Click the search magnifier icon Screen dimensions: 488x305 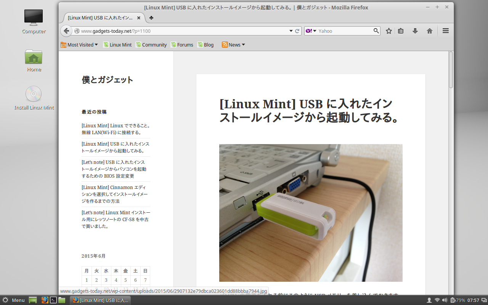point(376,31)
